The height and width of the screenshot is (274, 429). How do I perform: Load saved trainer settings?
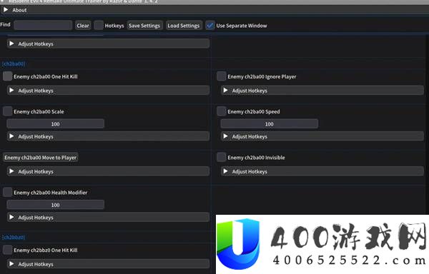(x=184, y=26)
